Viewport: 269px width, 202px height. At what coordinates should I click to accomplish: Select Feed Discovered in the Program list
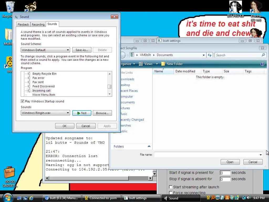(x=44, y=86)
